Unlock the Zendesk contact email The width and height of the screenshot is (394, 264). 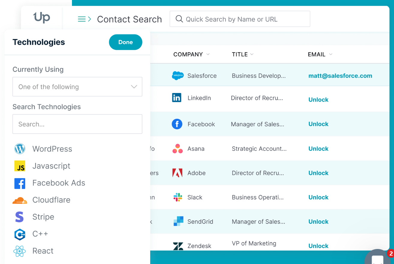pos(318,246)
